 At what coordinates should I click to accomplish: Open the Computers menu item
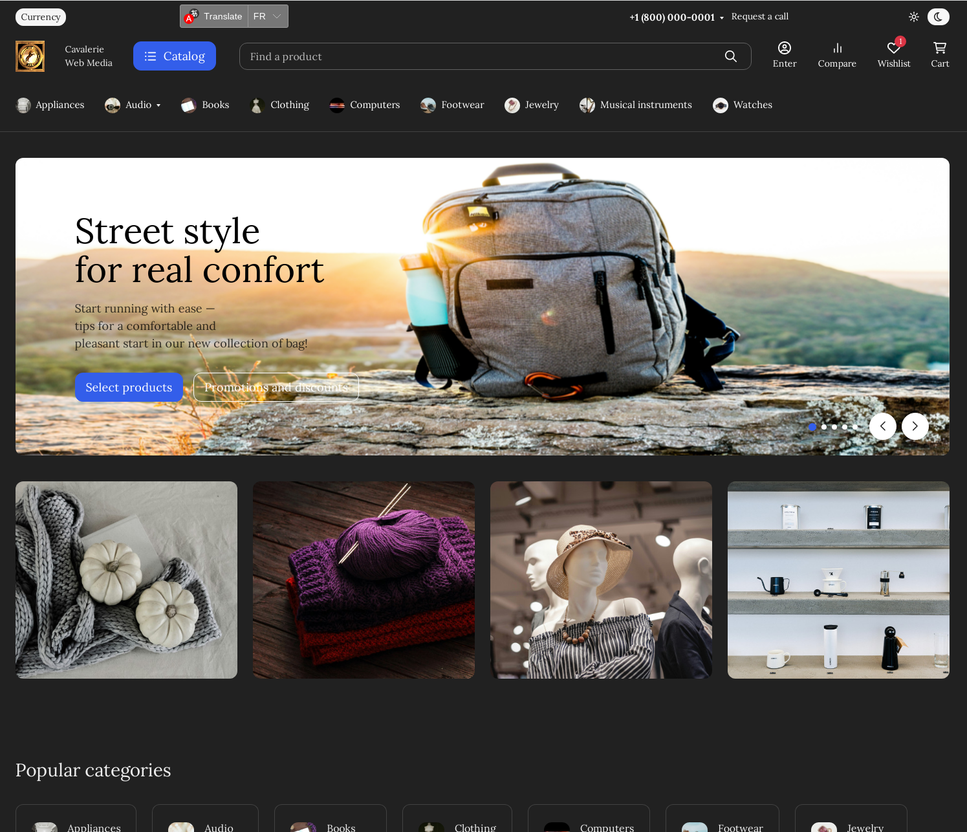pos(375,105)
